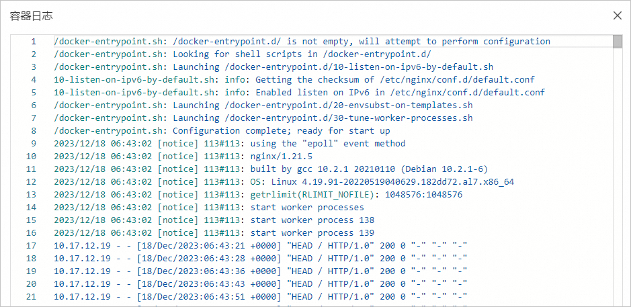Click the 'Configuration complete' log line
The image size is (631, 307).
[x=222, y=131]
